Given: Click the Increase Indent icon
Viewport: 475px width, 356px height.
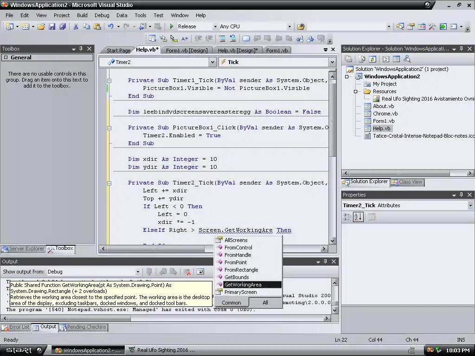Looking at the screenshot, I should click(x=209, y=38).
